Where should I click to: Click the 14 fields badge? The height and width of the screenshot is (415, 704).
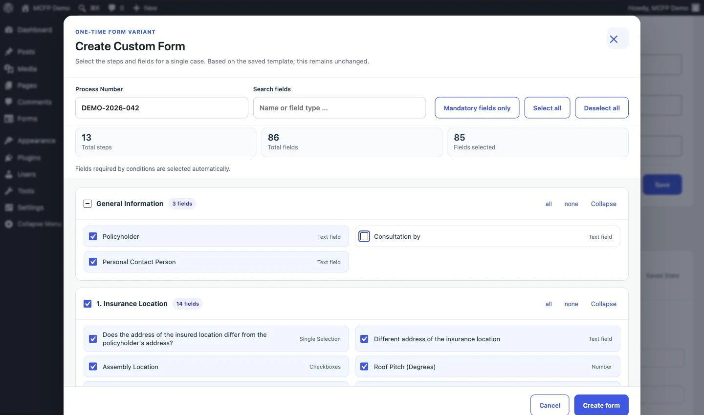click(188, 304)
